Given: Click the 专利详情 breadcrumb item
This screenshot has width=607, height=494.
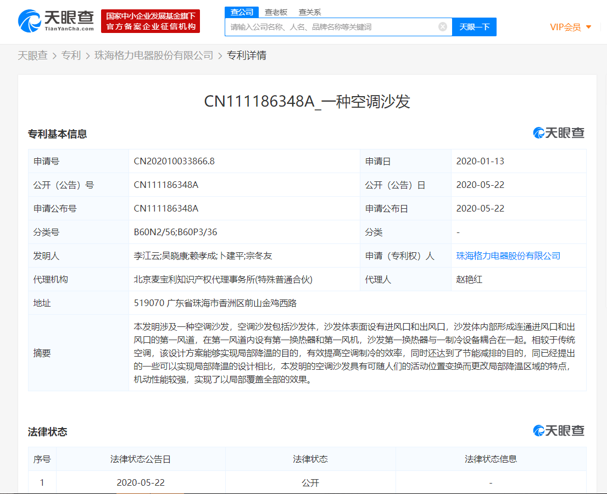Looking at the screenshot, I should pos(247,55).
